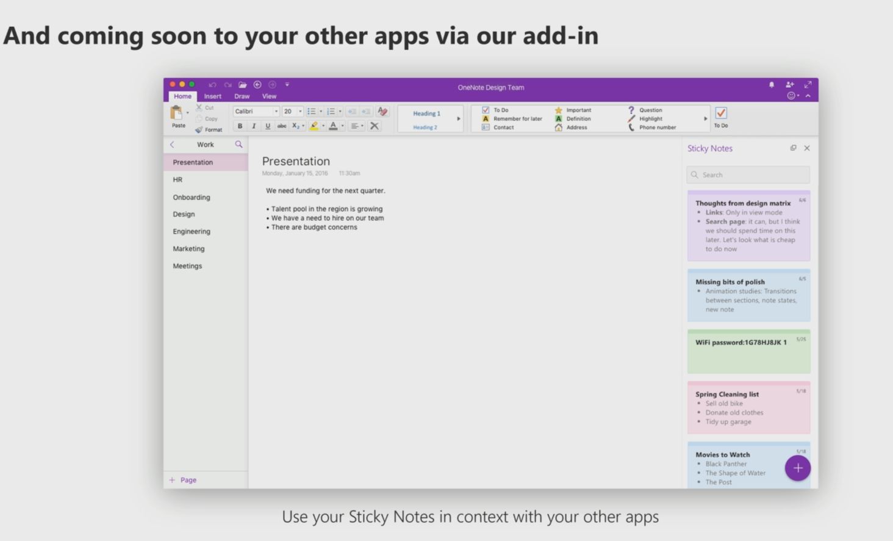Click the numbered list icon
893x541 pixels.
click(x=331, y=111)
